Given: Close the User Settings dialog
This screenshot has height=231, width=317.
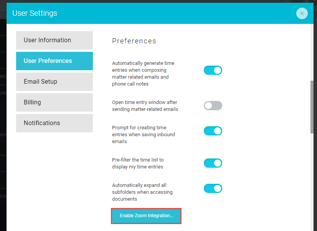Looking at the screenshot, I should [x=302, y=13].
